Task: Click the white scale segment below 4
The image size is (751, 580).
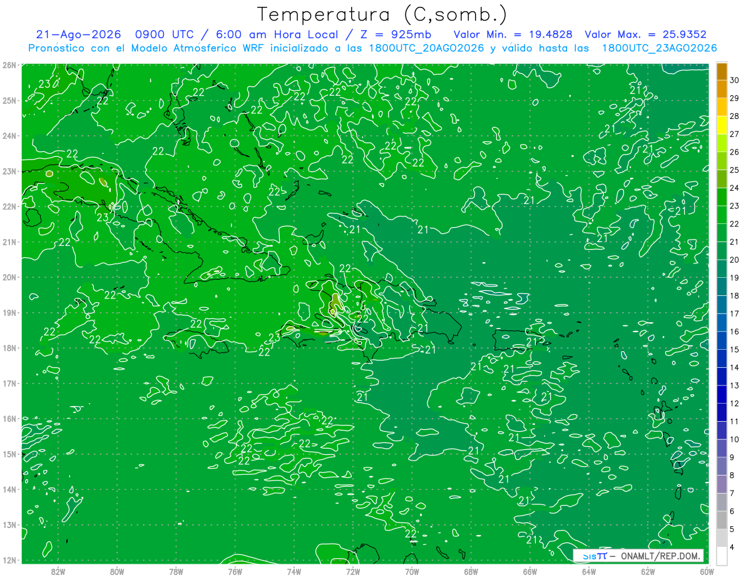Action: coord(722,556)
